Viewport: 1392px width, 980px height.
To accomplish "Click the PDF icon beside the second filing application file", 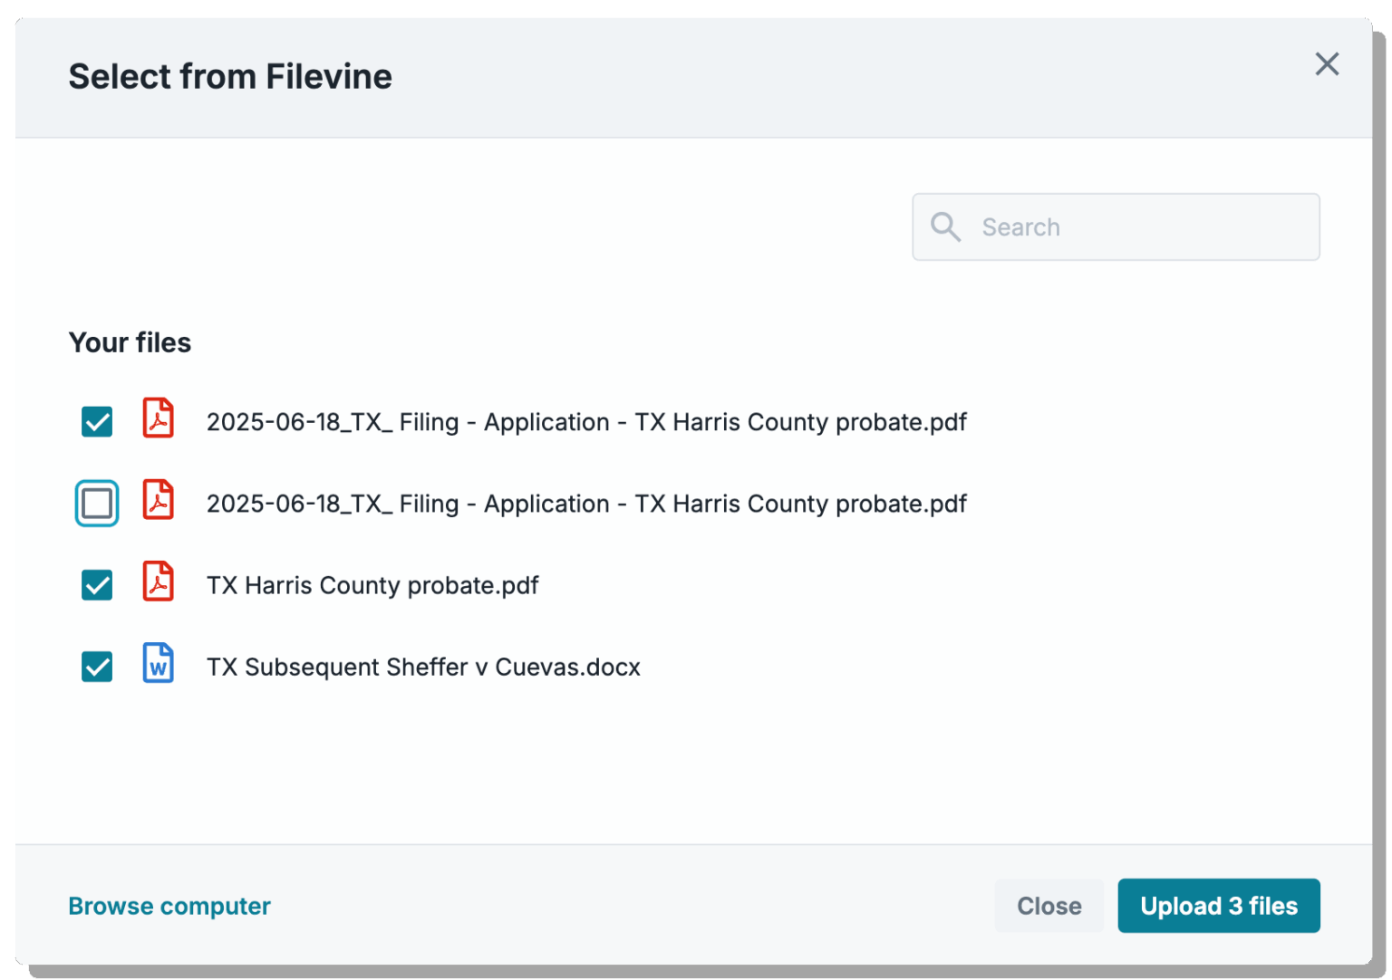I will point(158,502).
